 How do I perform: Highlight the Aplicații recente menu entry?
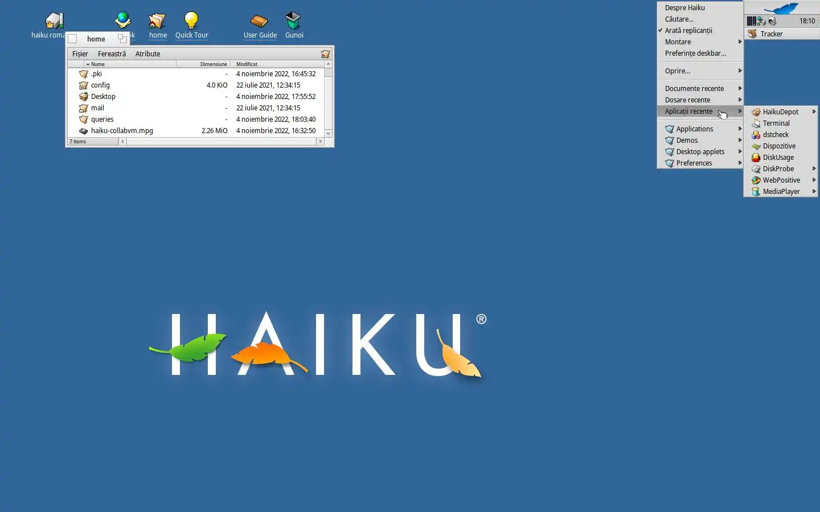700,112
